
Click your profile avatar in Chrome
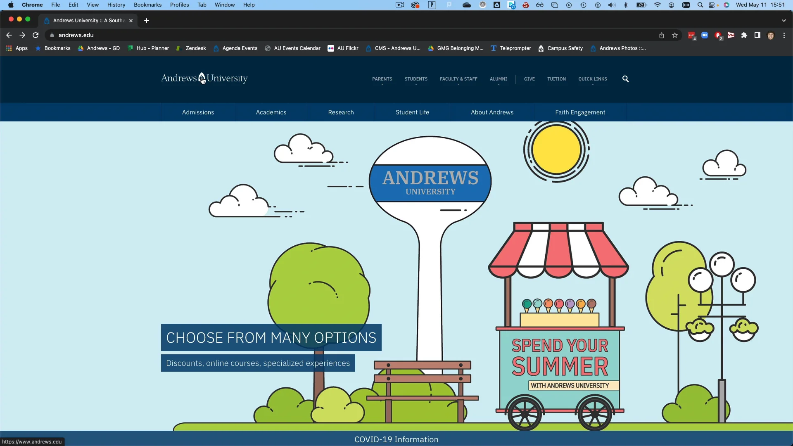pos(771,36)
